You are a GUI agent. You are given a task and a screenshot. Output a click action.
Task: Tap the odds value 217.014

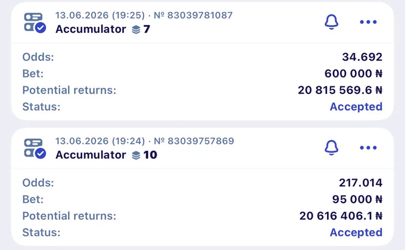[360, 183]
